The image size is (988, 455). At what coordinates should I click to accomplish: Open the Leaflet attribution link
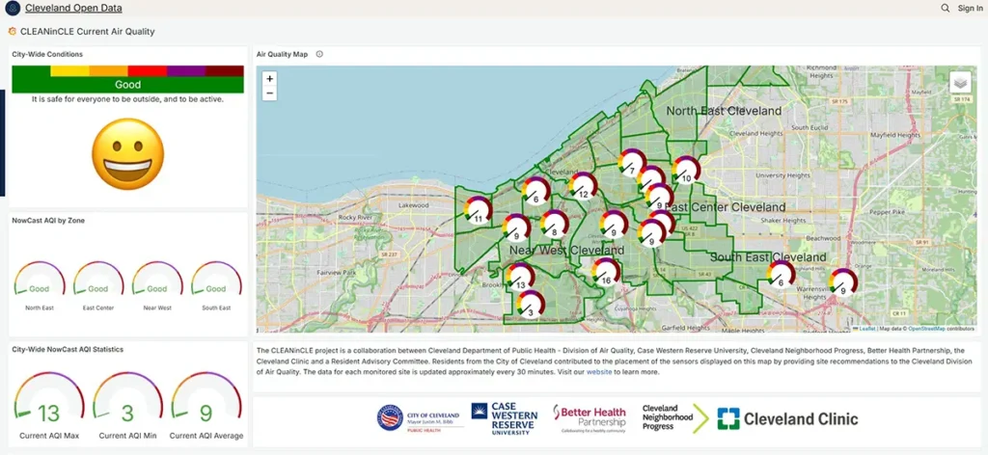coord(866,329)
